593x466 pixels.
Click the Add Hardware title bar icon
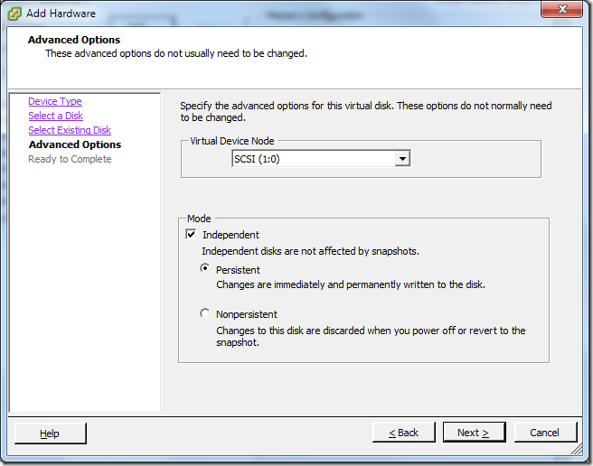tap(14, 14)
